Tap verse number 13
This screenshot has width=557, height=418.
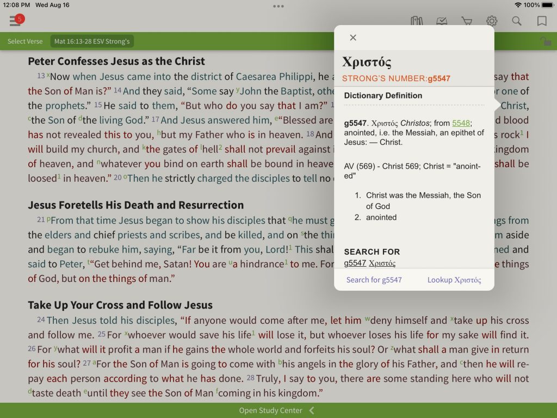click(x=41, y=76)
